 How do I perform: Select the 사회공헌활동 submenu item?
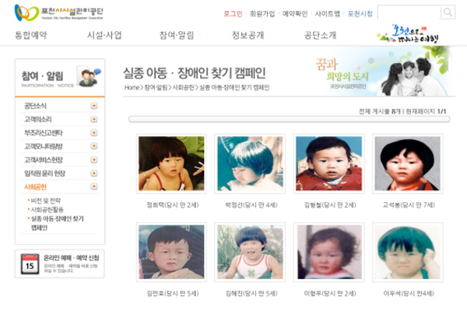(x=47, y=209)
